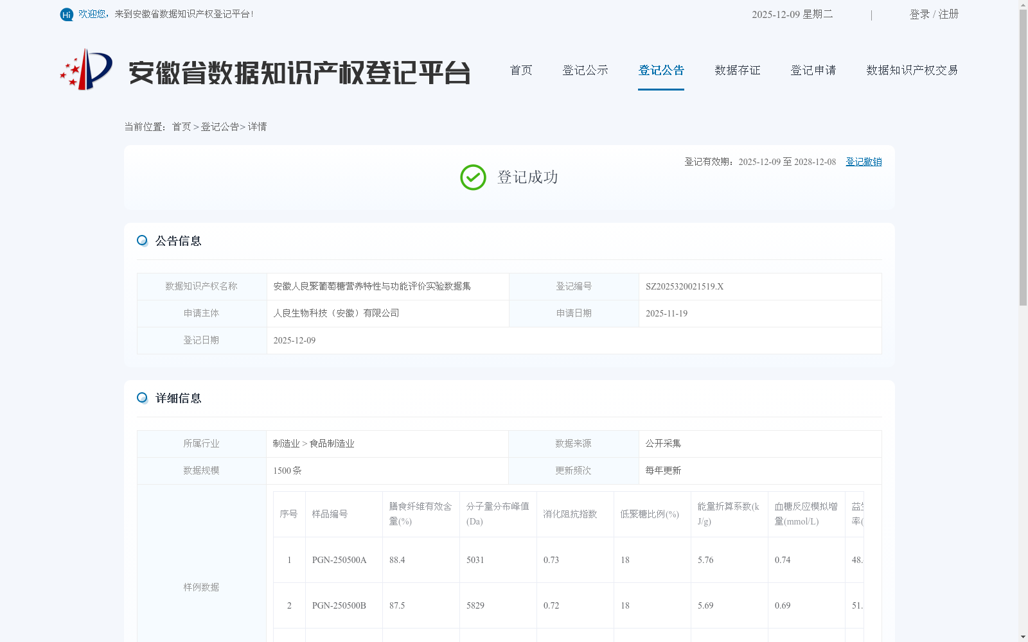Click the 分子量分布峰值(Da) column header
Image resolution: width=1028 pixels, height=642 pixels.
pyautogui.click(x=498, y=514)
